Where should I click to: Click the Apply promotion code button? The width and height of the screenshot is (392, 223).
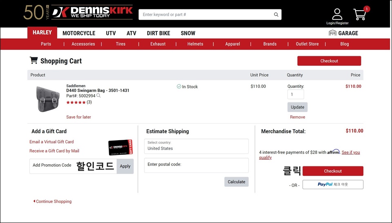point(125,166)
